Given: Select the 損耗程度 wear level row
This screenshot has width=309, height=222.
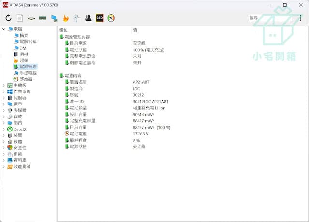Looking at the screenshot, I should pos(78,141).
